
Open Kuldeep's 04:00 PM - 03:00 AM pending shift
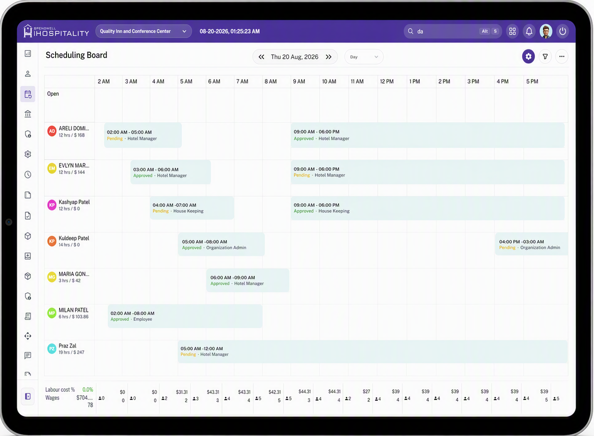(531, 244)
